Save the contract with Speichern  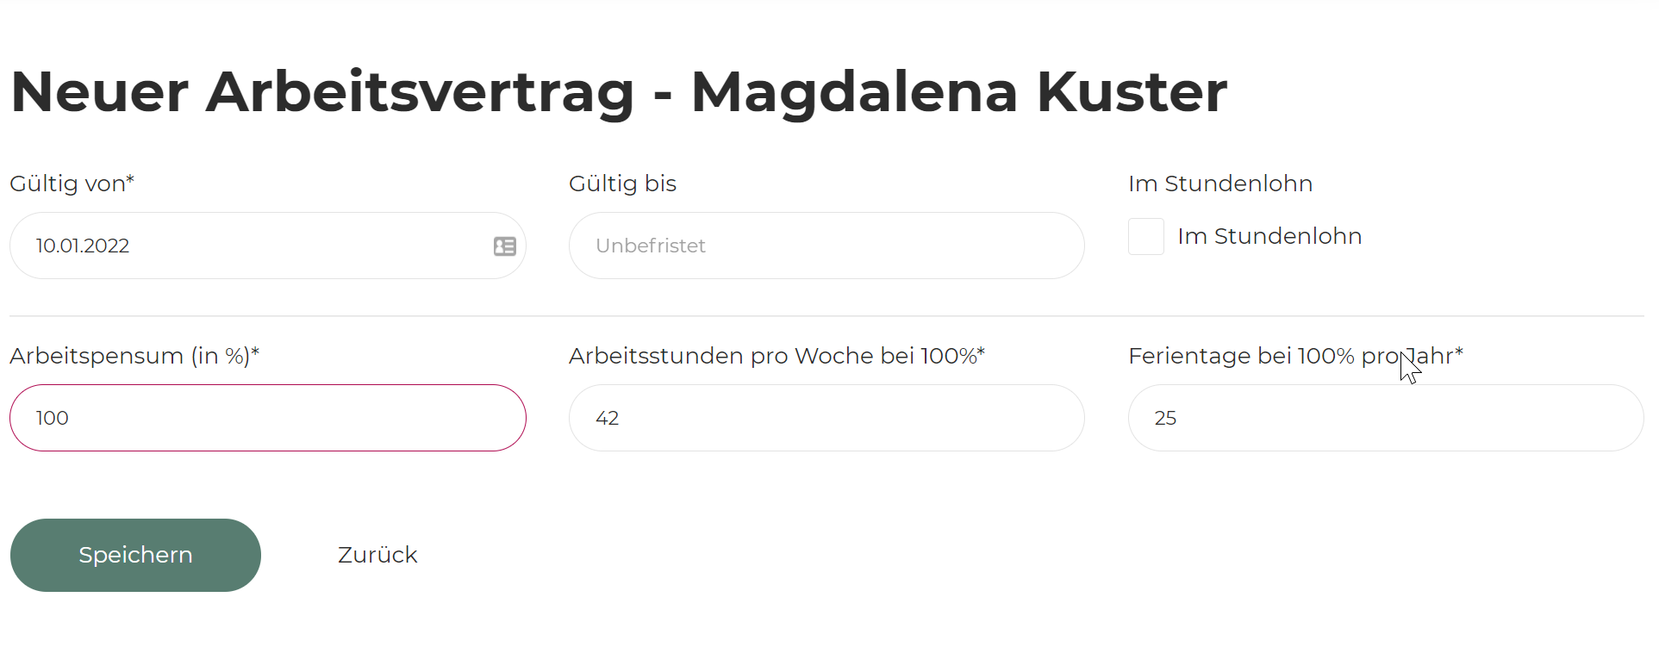[135, 555]
